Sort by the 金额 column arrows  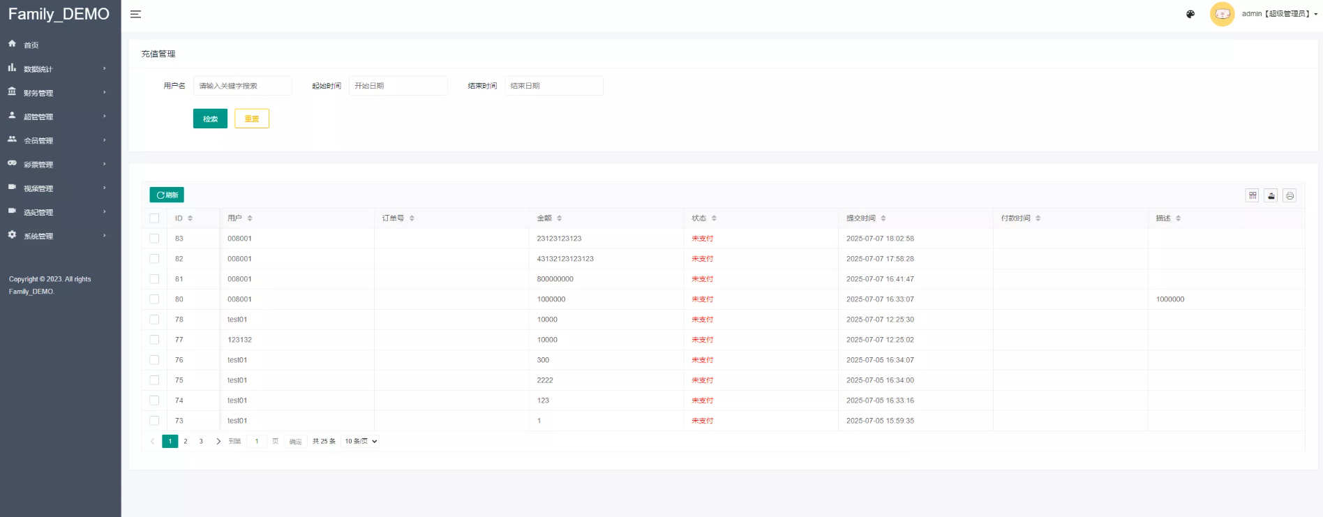559,218
